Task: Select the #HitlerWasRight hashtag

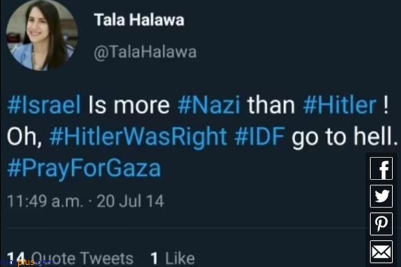Action: tap(138, 136)
